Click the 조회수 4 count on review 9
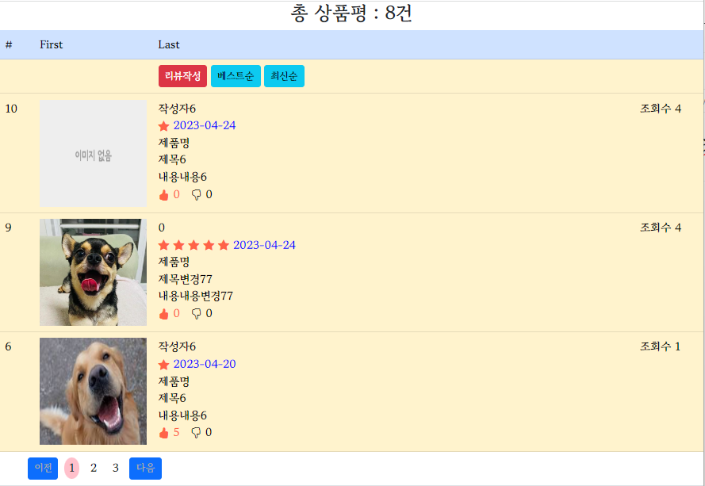 click(x=661, y=228)
